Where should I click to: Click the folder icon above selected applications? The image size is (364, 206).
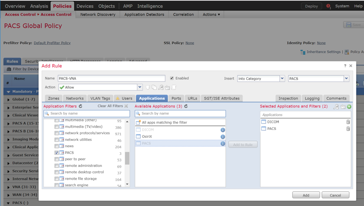click(343, 107)
